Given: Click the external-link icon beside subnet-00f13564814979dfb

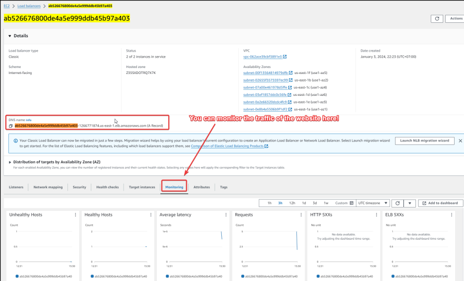Looking at the screenshot, I should [291, 73].
